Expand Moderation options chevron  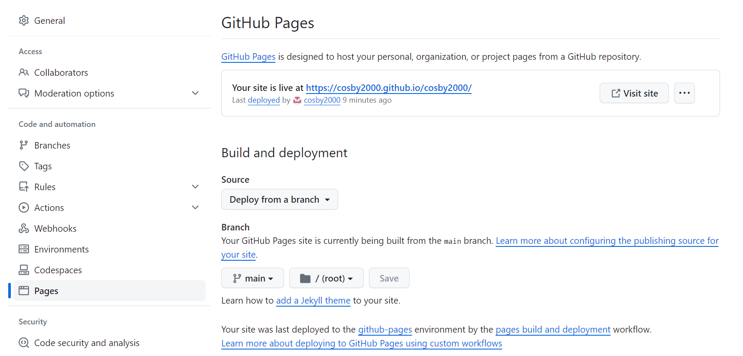tap(195, 93)
